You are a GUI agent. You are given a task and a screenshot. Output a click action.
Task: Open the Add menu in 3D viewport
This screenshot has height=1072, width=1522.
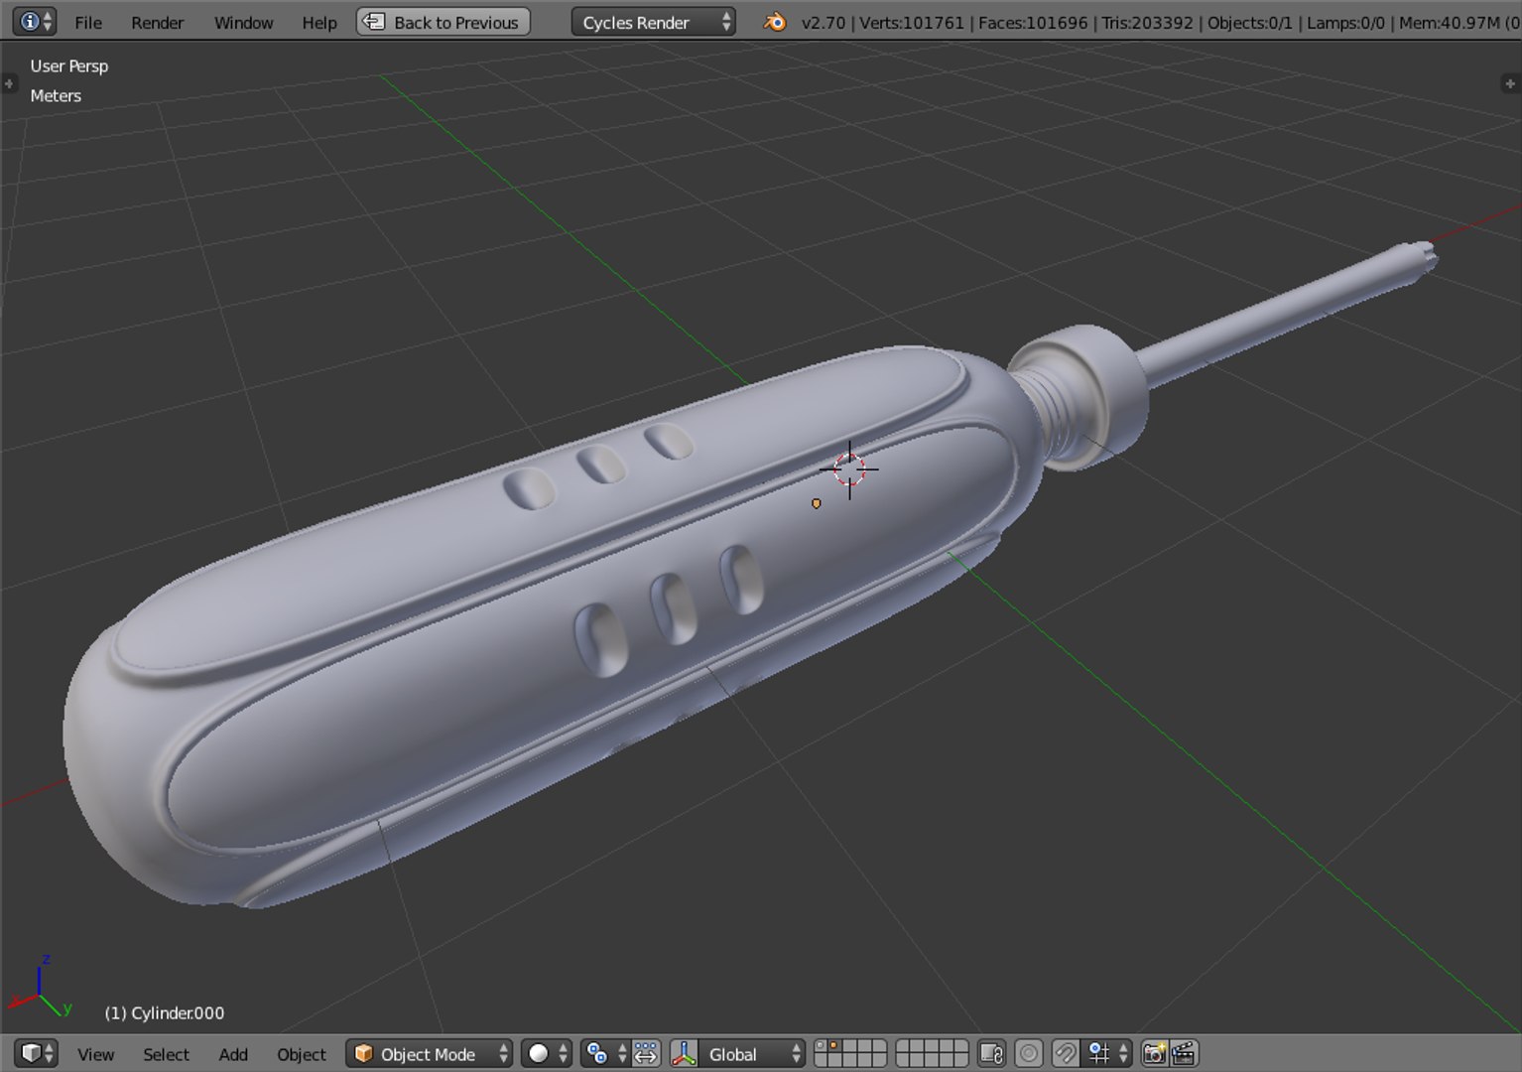233,1054
